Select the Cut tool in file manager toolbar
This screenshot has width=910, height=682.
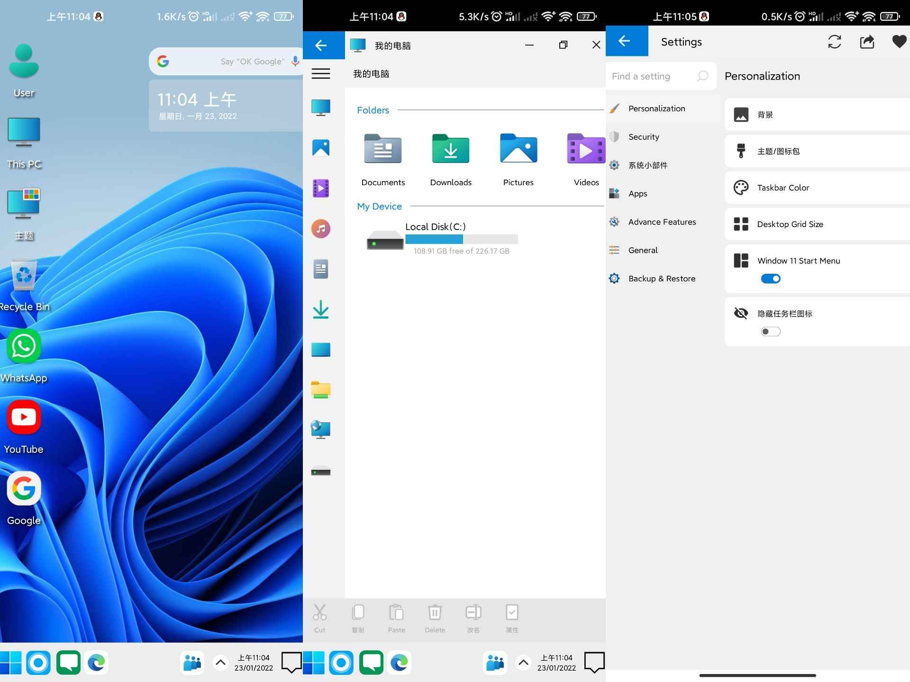click(320, 616)
